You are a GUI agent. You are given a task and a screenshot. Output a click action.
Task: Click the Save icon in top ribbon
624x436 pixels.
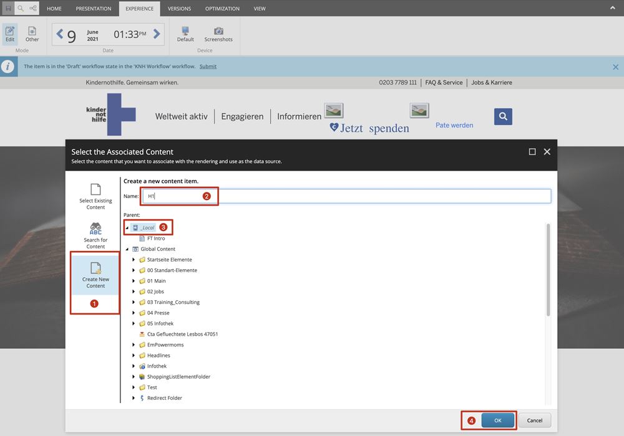click(8, 9)
